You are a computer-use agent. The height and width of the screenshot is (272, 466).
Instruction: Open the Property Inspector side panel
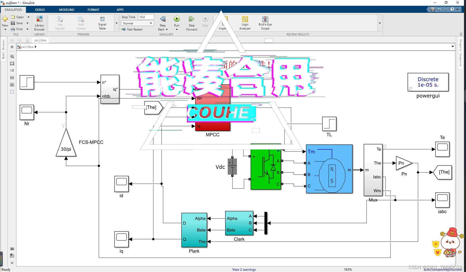click(x=460, y=53)
